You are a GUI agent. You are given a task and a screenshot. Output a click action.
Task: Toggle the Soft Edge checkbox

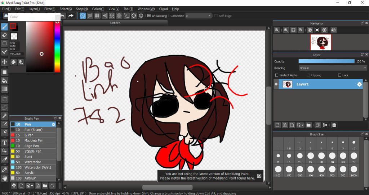(x=216, y=16)
